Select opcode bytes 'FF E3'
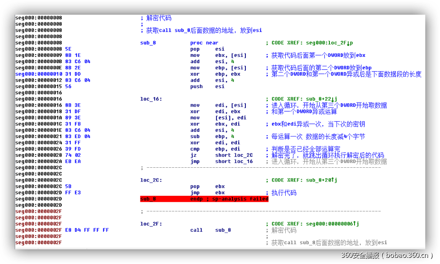The image size is (440, 264). [x=73, y=192]
